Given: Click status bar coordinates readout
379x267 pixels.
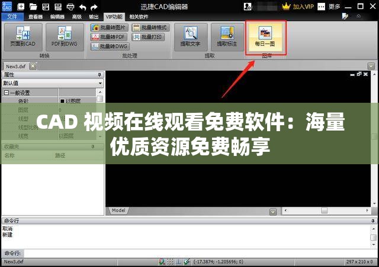Looking at the screenshot, I should pos(219,262).
